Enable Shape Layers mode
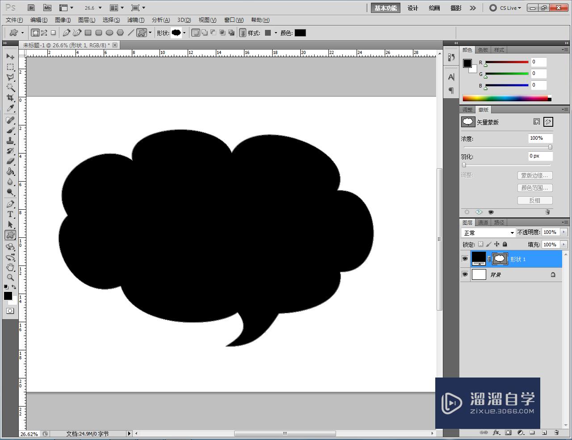Image resolution: width=572 pixels, height=440 pixels. [35, 33]
